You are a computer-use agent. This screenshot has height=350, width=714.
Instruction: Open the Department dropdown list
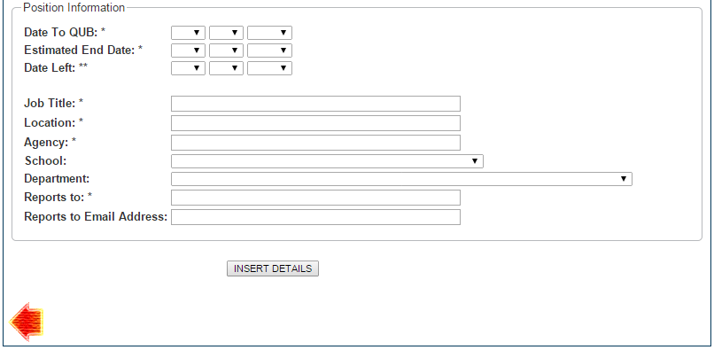tap(401, 179)
